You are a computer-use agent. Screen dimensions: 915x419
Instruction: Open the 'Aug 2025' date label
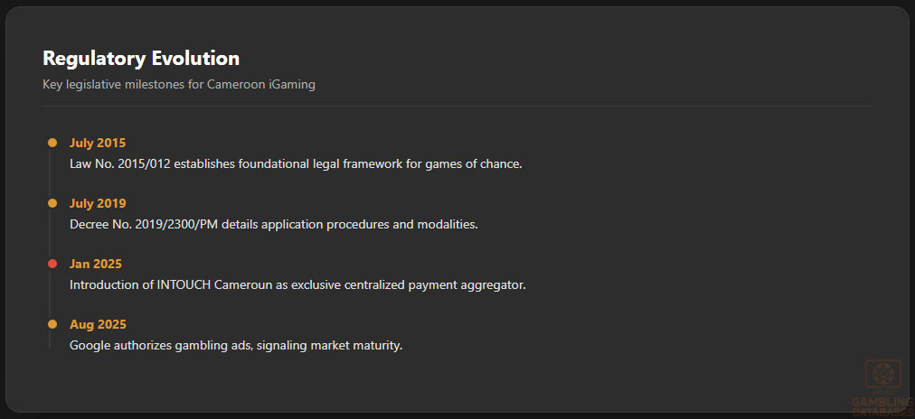[98, 324]
